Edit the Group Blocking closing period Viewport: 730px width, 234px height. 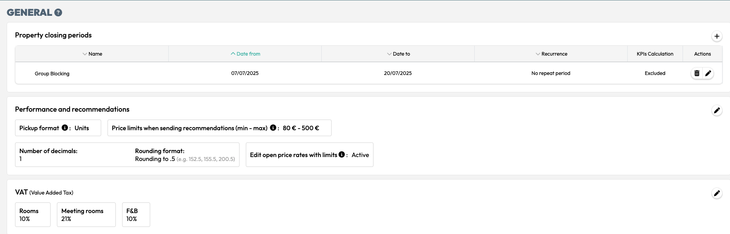pos(708,73)
